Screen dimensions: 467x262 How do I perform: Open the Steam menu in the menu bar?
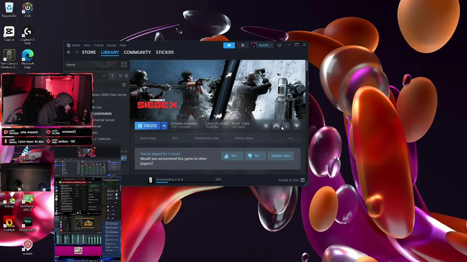click(73, 45)
